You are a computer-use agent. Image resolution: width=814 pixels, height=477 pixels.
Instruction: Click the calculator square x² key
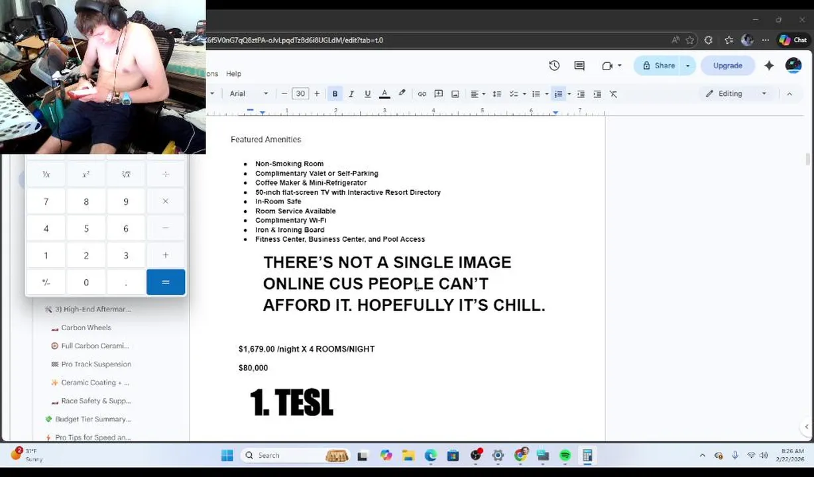(86, 174)
